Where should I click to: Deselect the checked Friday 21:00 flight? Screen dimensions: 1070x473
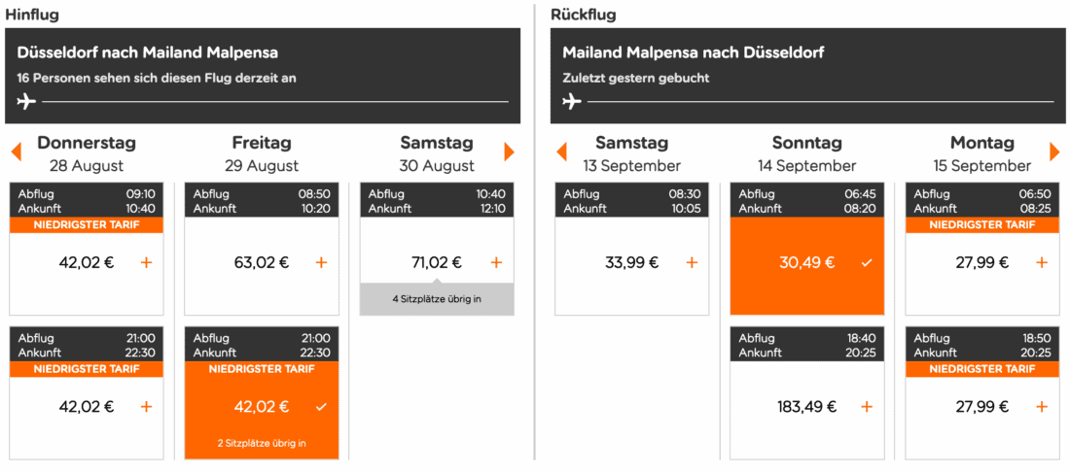(321, 407)
